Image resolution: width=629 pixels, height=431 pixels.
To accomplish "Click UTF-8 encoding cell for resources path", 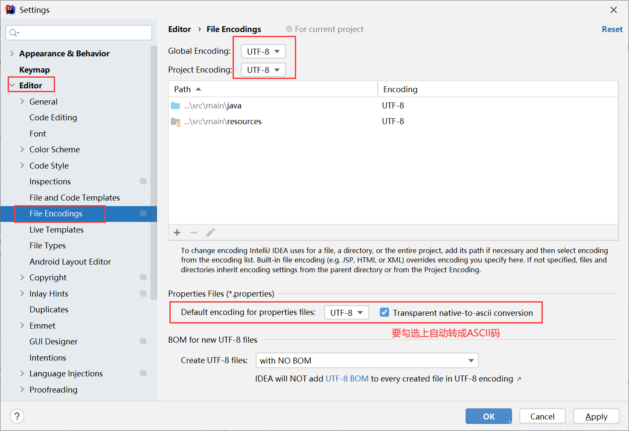I will click(x=393, y=121).
